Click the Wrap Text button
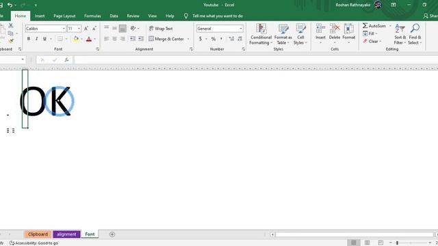 pyautogui.click(x=161, y=29)
